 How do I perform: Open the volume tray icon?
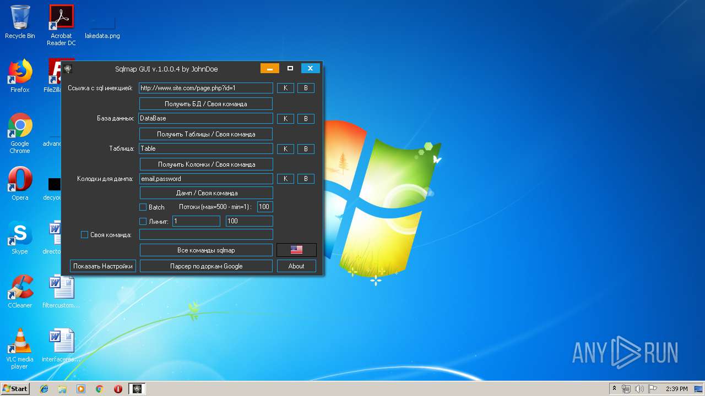(640, 389)
